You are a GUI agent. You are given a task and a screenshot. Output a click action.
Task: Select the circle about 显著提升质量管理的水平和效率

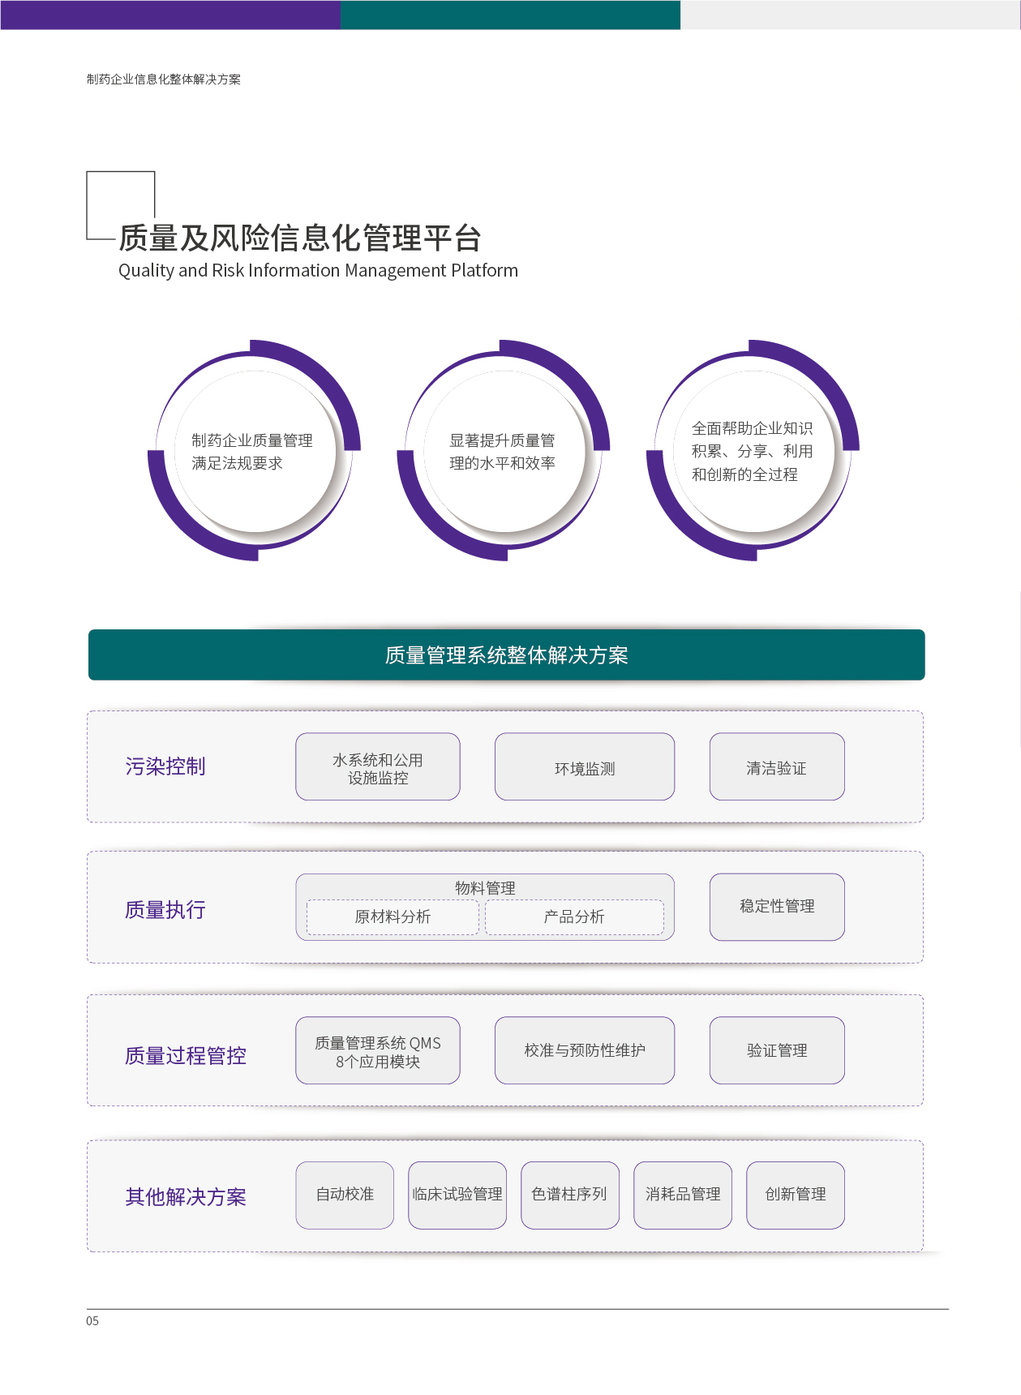pos(504,452)
